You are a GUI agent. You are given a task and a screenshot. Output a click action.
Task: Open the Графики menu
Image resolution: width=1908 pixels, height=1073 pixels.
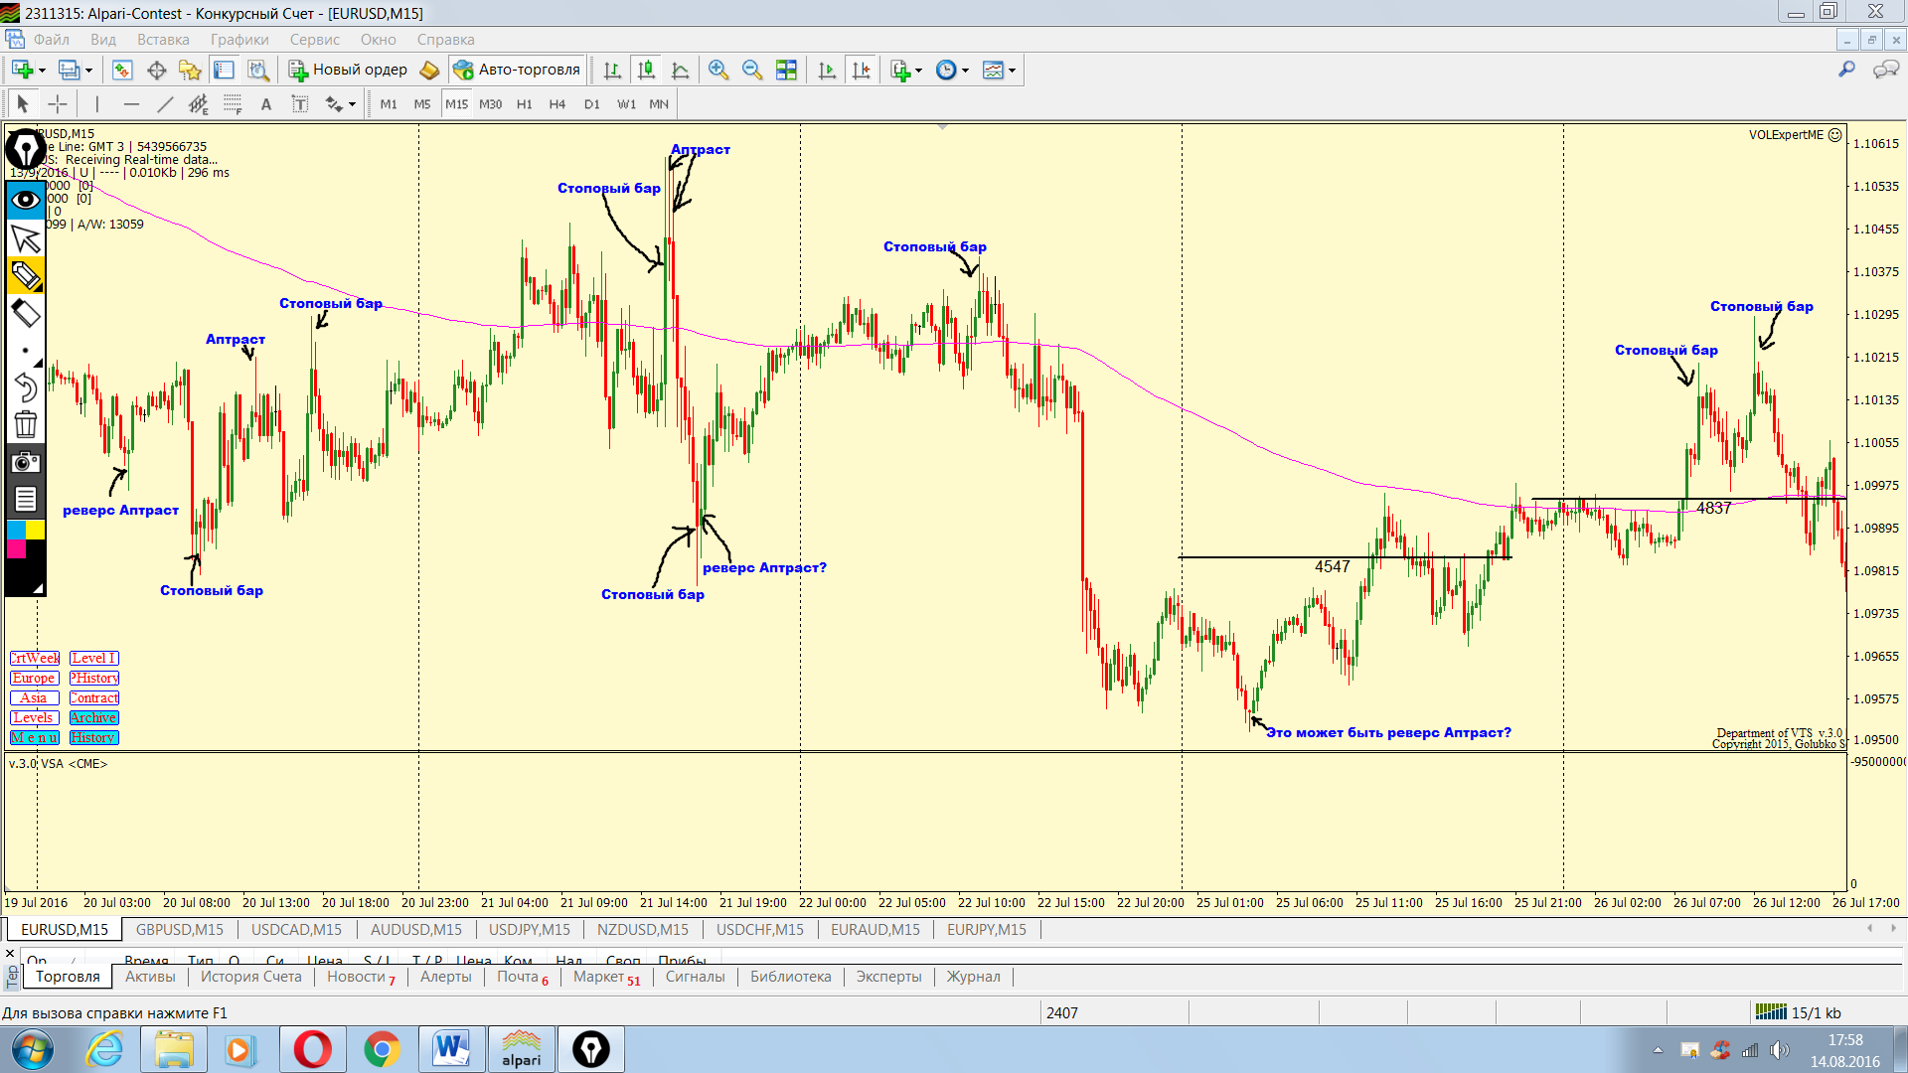pyautogui.click(x=239, y=40)
